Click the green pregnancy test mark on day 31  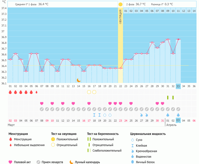pyautogui.click(x=168, y=98)
